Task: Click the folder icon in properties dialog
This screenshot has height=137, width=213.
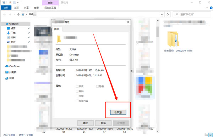Action: point(59,39)
